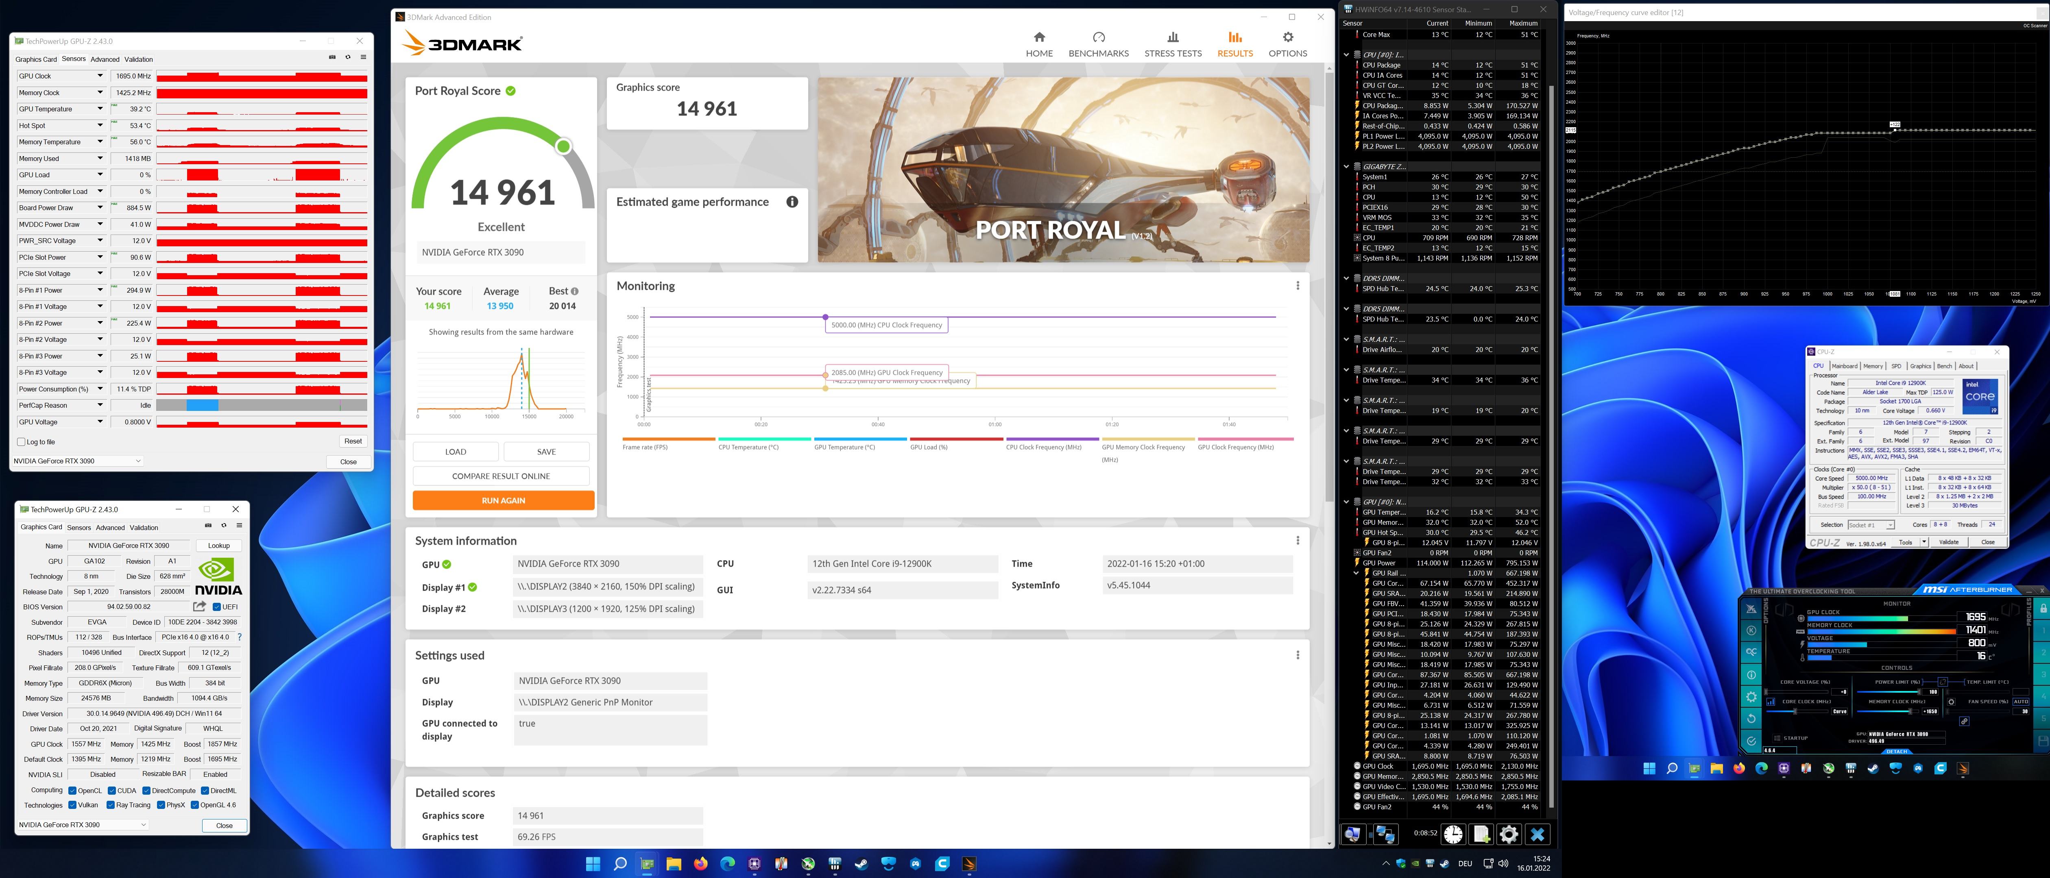Toggle the Ray Tracing checkbox
Viewport: 2050px width, 878px height.
click(111, 805)
